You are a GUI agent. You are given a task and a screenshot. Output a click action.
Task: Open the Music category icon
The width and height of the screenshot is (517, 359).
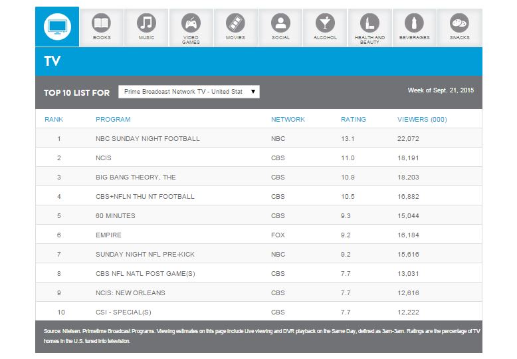pos(146,23)
